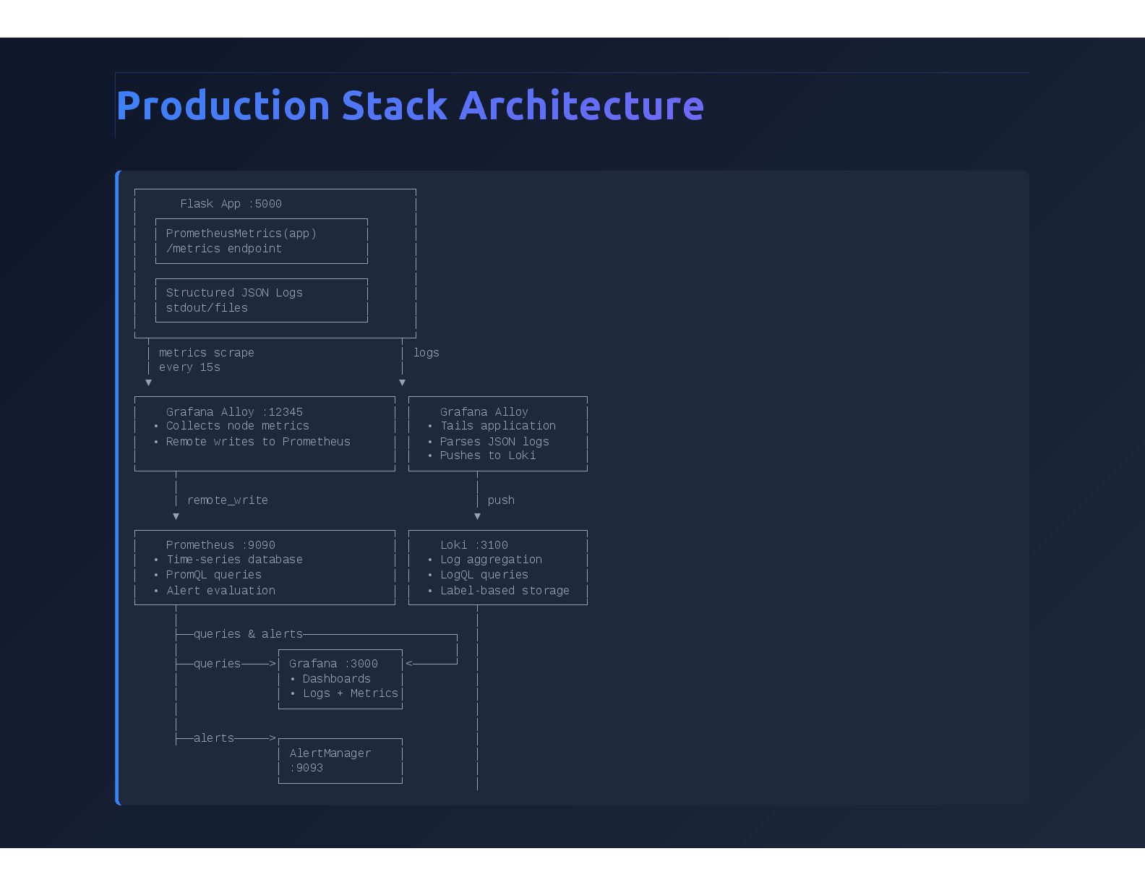Click 'Pushes to Loki' bullet
The width and height of the screenshot is (1145, 885).
[x=488, y=456]
